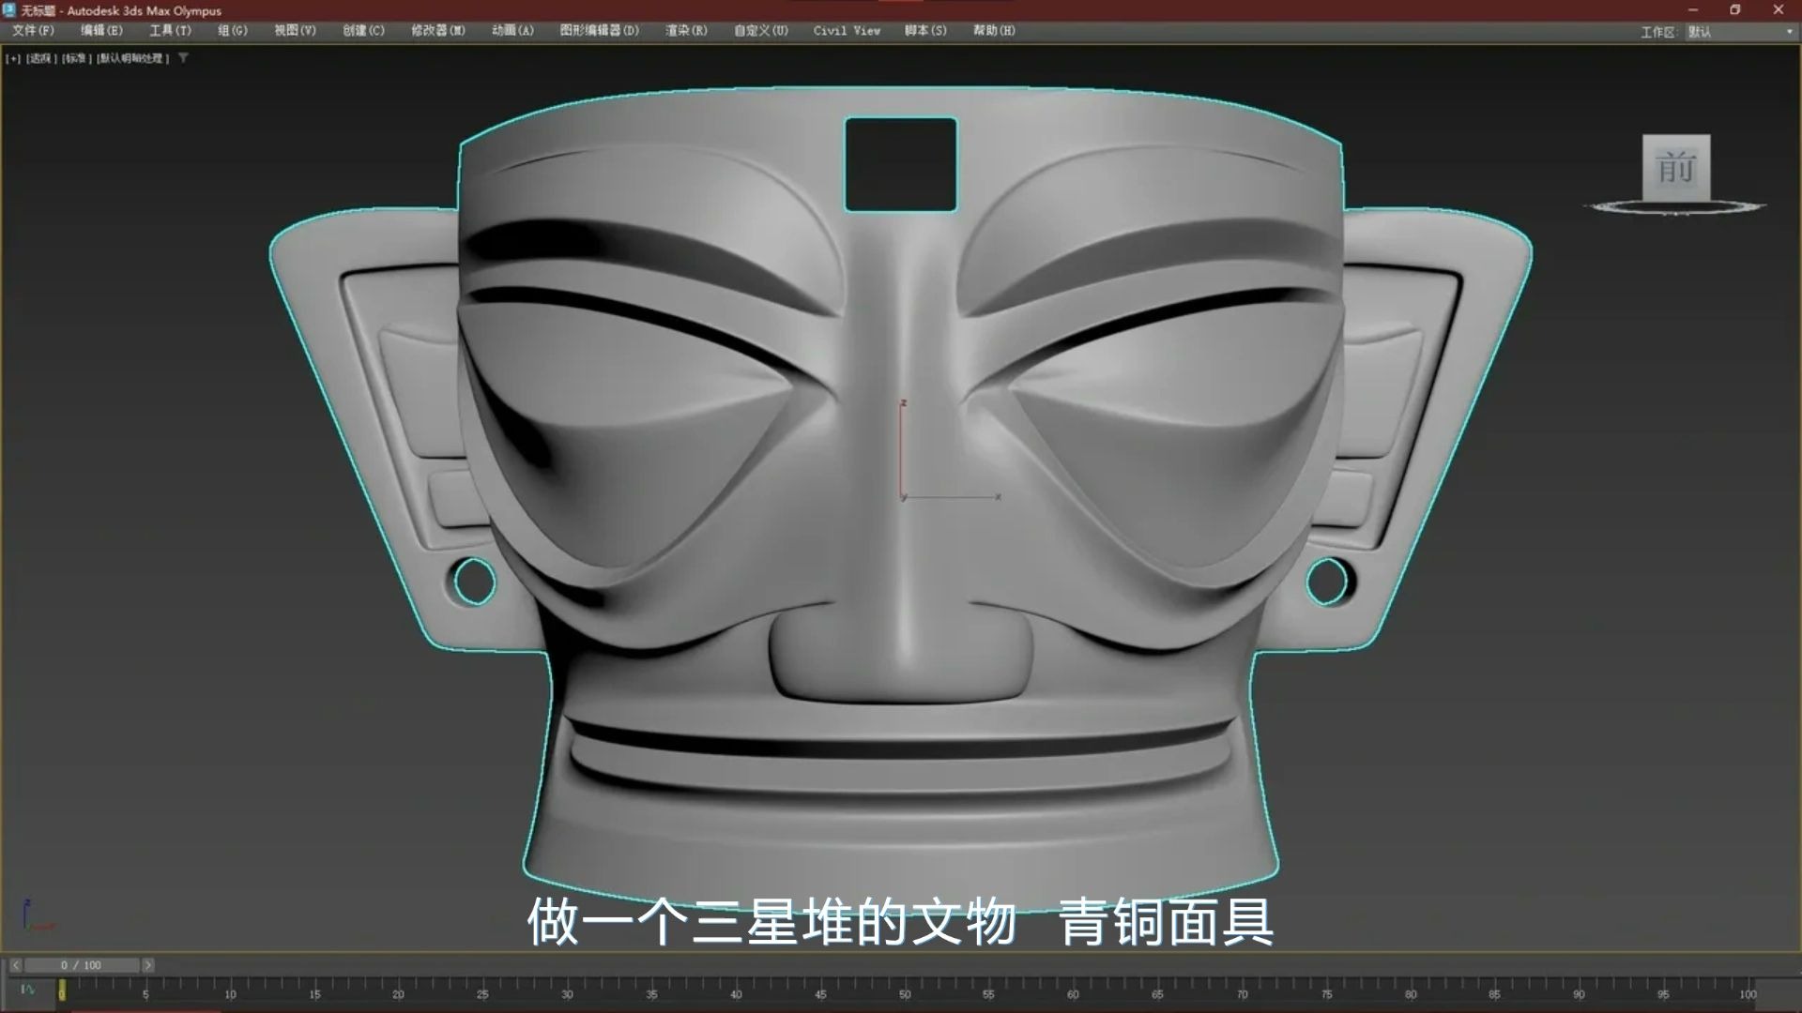The width and height of the screenshot is (1802, 1013).
Task: Go to next frame with right arrow
Action: tap(147, 965)
